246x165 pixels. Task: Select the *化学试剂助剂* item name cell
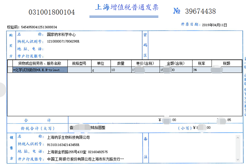(x=40, y=70)
